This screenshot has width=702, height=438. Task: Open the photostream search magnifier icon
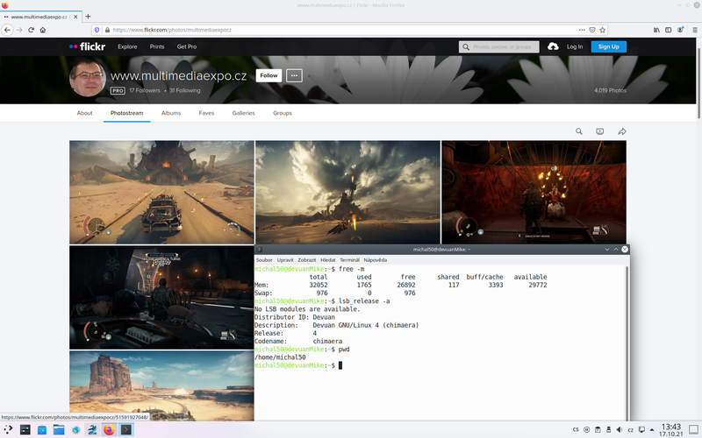pyautogui.click(x=579, y=131)
